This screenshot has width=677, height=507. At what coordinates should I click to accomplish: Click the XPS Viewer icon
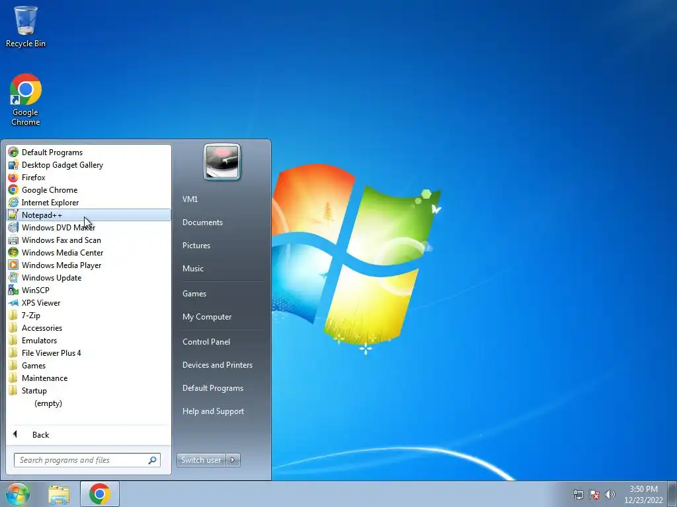[13, 302]
